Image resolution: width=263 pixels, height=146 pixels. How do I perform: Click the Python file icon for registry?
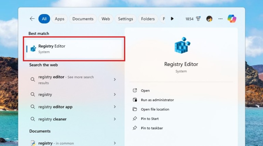33,143
